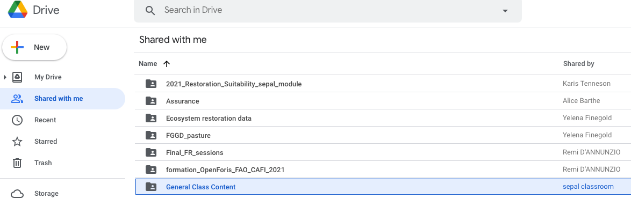Click the Recent clock icon
631x199 pixels.
17,120
